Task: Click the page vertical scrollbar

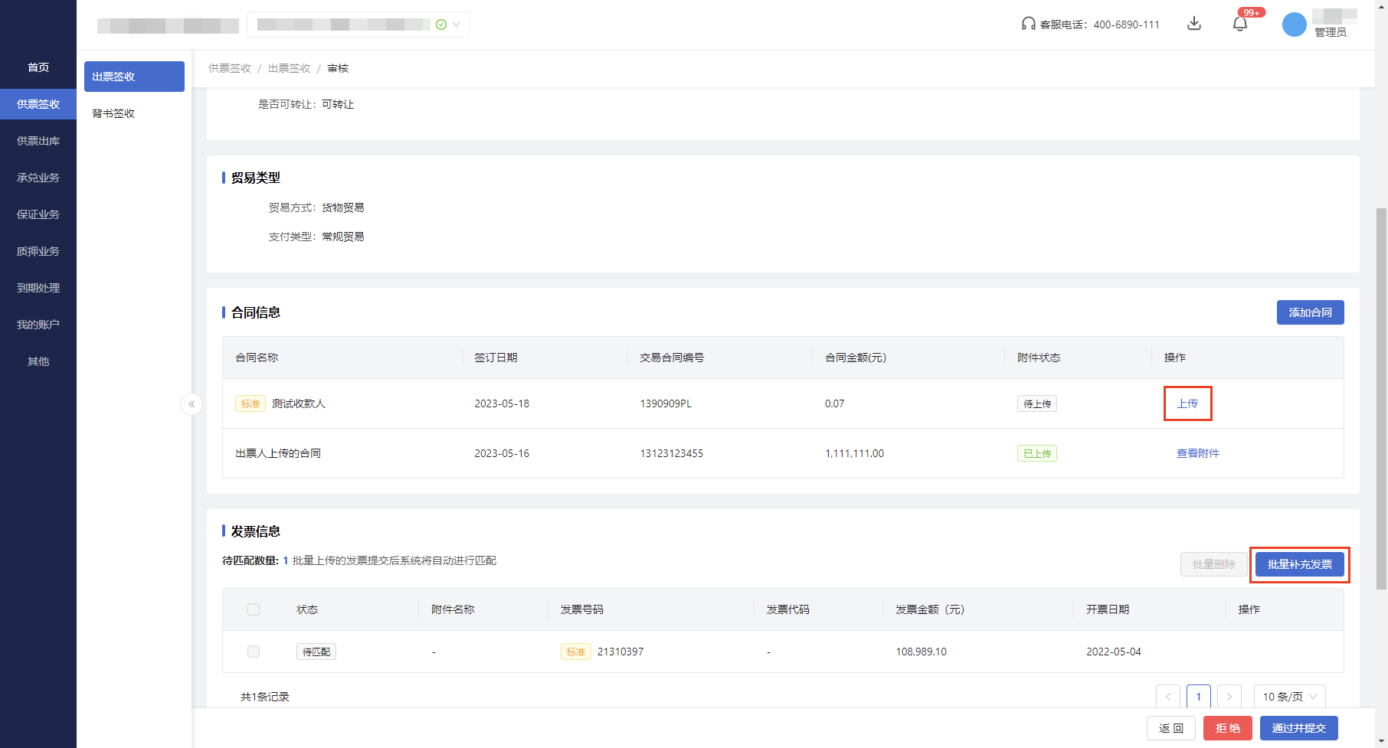Action: click(1381, 398)
